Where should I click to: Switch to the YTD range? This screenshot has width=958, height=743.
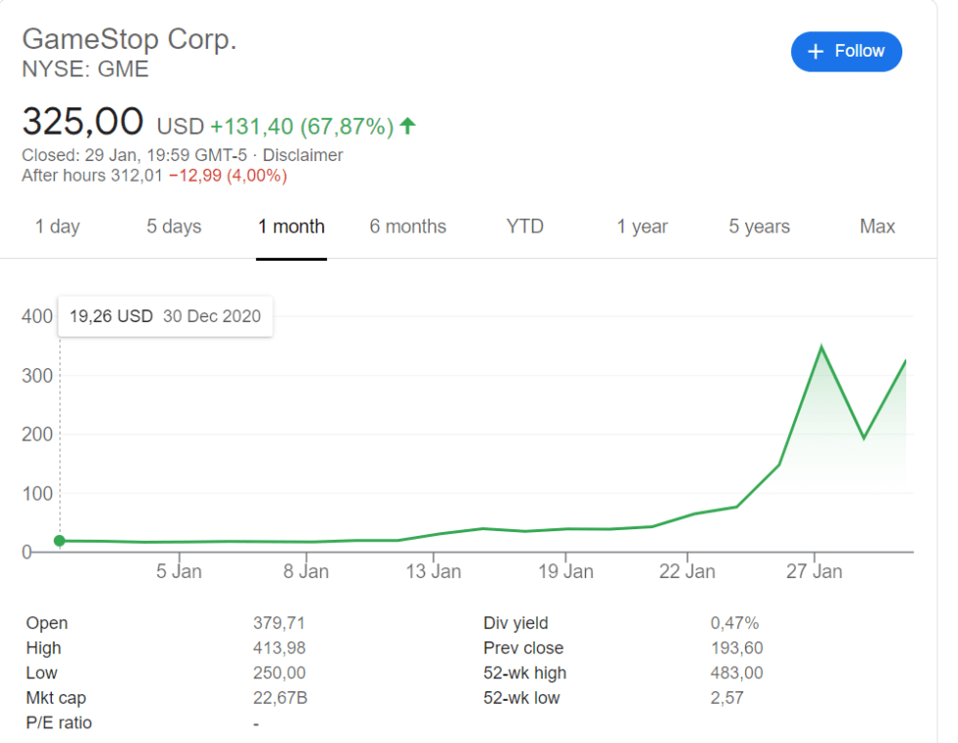coord(524,227)
